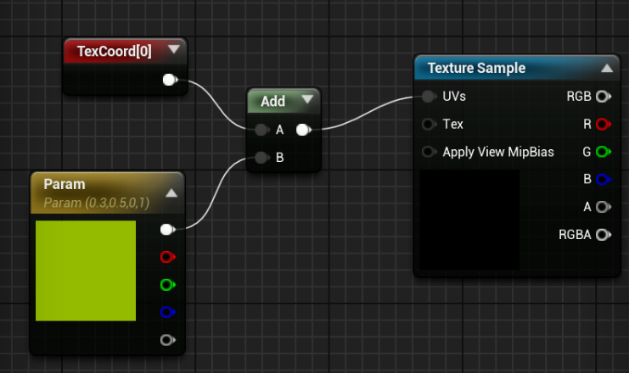
Task: Click the Param node green output pin
Action: pos(168,285)
